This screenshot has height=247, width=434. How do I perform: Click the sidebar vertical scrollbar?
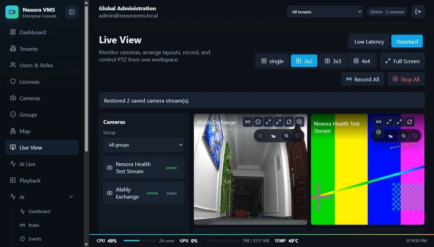pos(87,79)
